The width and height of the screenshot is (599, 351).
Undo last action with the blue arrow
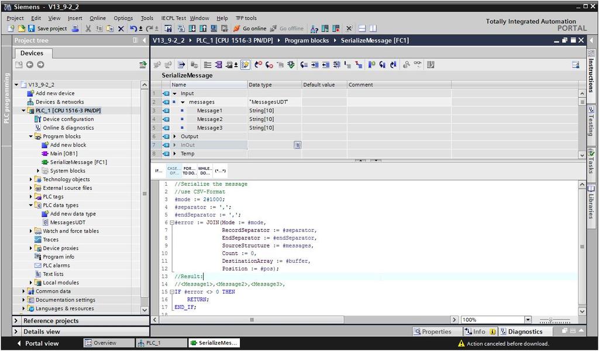(133, 29)
